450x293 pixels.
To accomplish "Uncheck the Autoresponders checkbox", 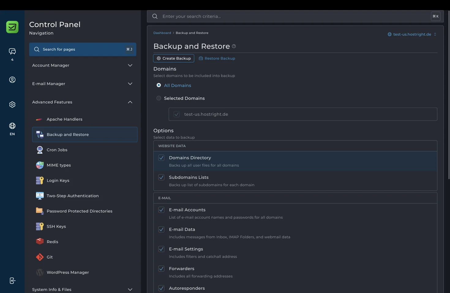I will click(161, 288).
